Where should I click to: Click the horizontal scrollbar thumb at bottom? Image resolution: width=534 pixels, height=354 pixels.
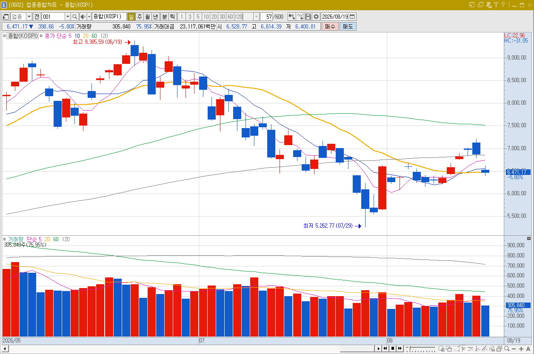[357, 349]
